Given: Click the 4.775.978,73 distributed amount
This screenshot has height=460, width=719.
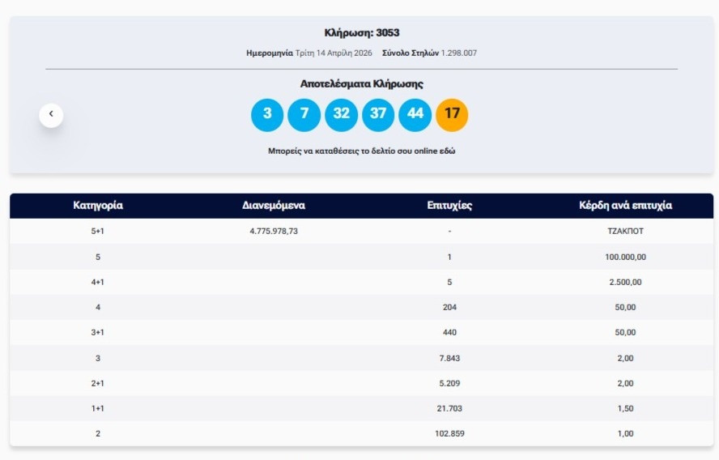Looking at the screenshot, I should point(274,232).
